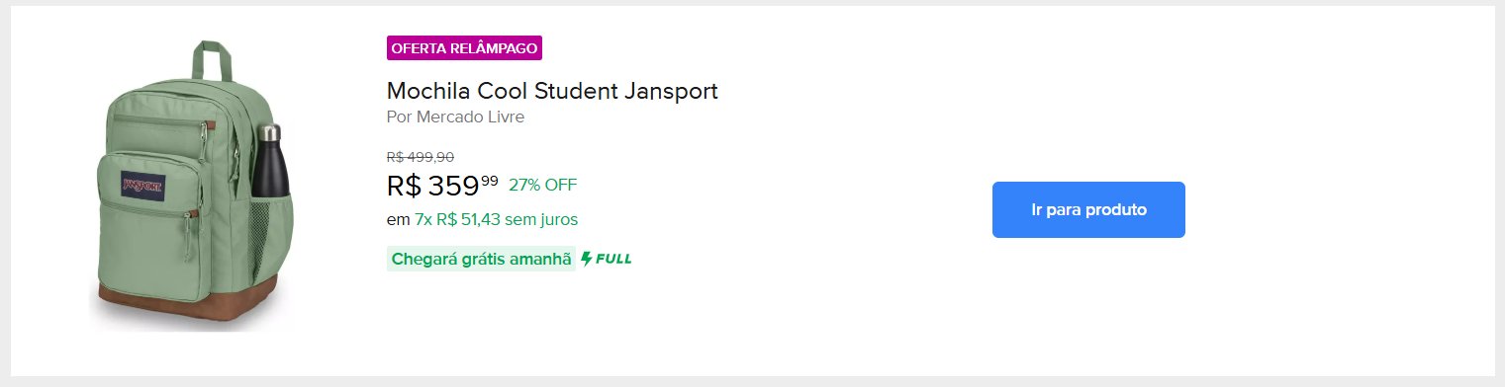The image size is (1505, 387).
Task: Click the JanSport logo patch on backpack
Action: [142, 184]
